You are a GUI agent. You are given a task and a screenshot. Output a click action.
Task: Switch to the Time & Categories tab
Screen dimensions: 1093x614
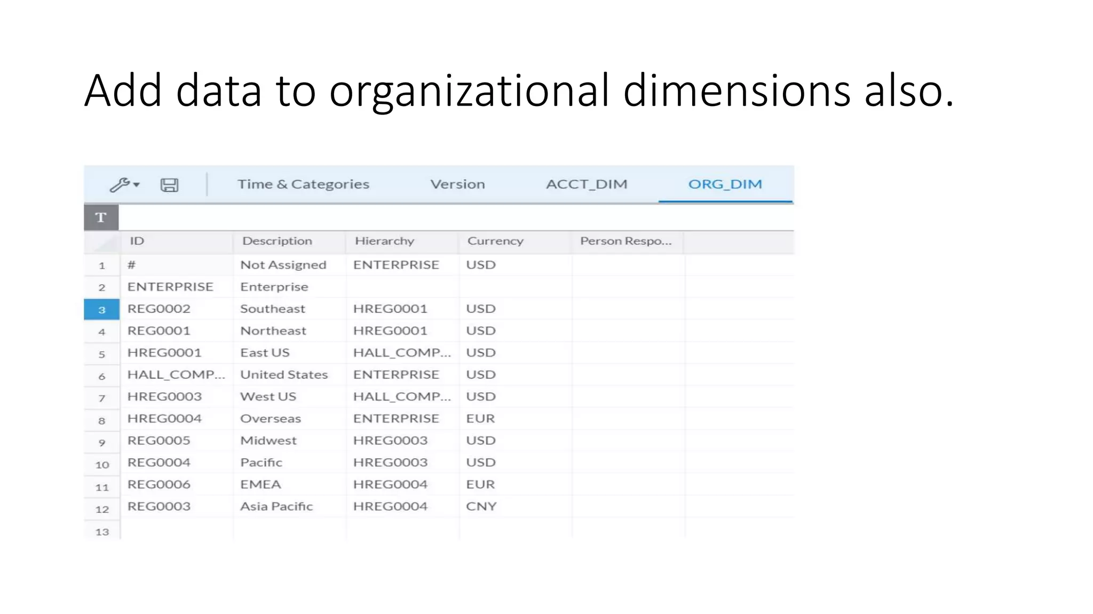[x=303, y=184]
